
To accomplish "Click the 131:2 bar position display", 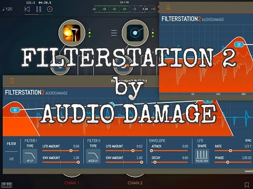I will [31, 3].
